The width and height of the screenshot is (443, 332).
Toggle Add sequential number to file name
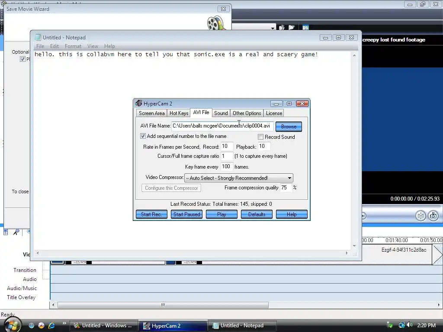(143, 136)
